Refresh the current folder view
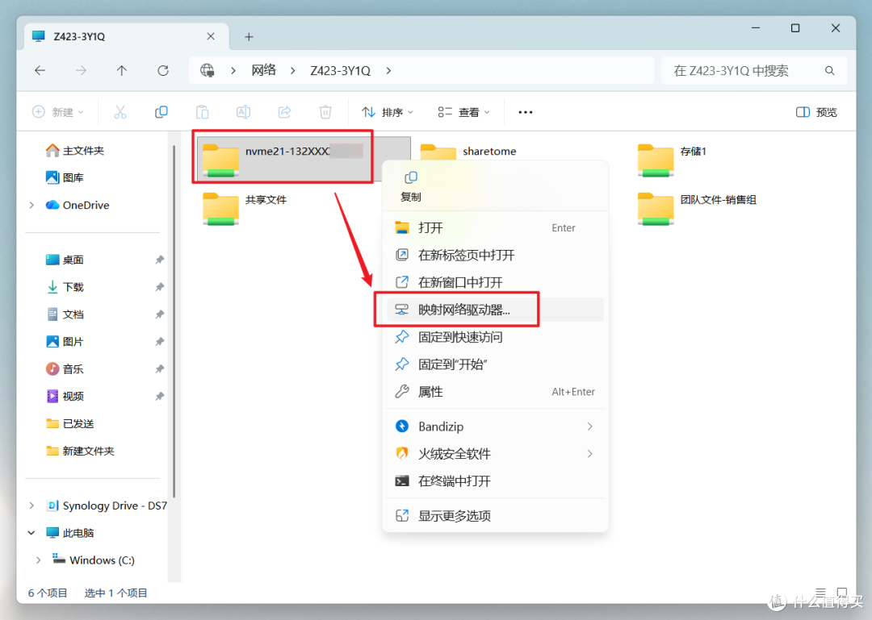This screenshot has width=872, height=620. tap(163, 71)
